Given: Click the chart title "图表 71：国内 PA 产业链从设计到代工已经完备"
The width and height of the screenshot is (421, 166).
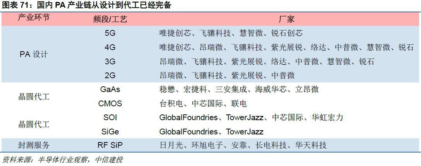Looking at the screenshot, I should [86, 6].
